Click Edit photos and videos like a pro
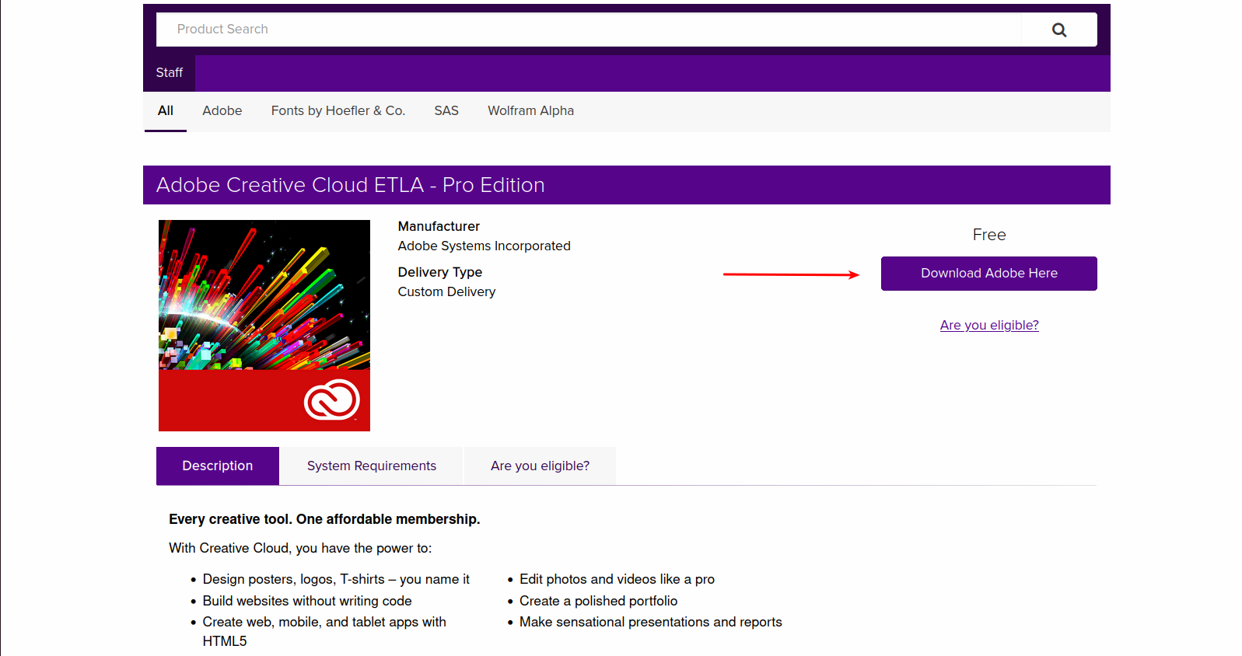Image resolution: width=1242 pixels, height=656 pixels. click(617, 579)
